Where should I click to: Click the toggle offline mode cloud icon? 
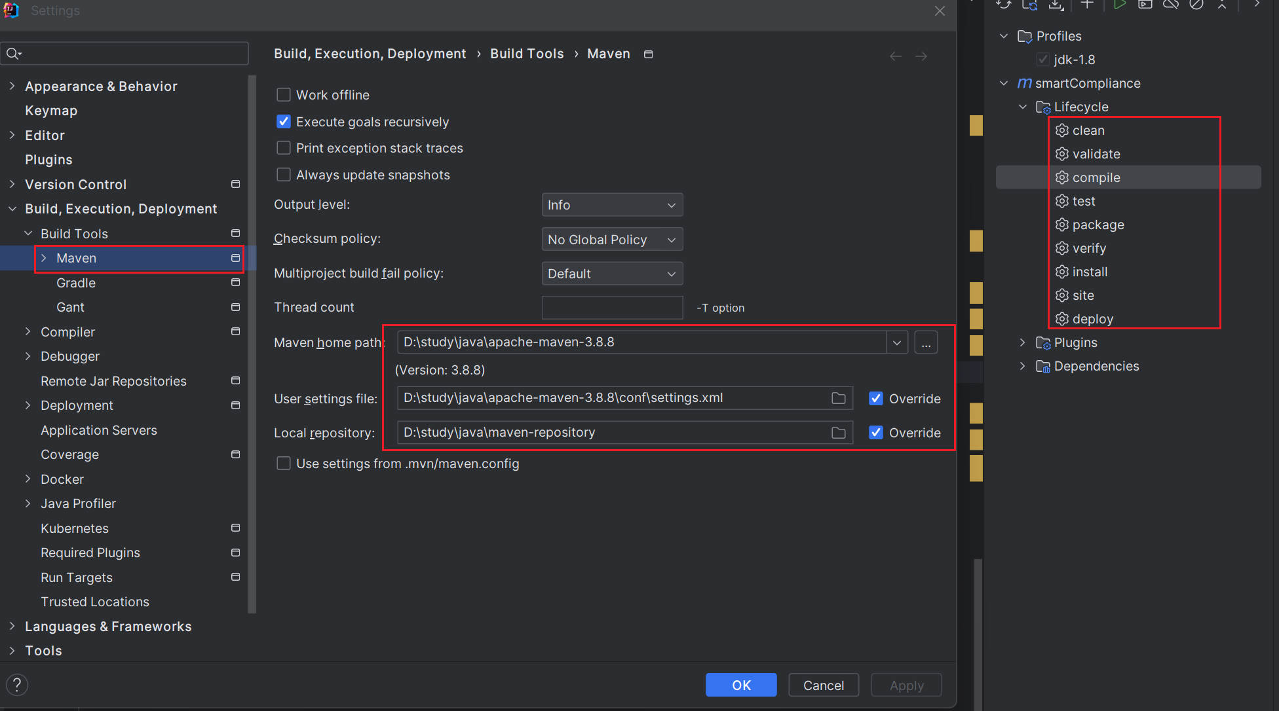pyautogui.click(x=1171, y=5)
